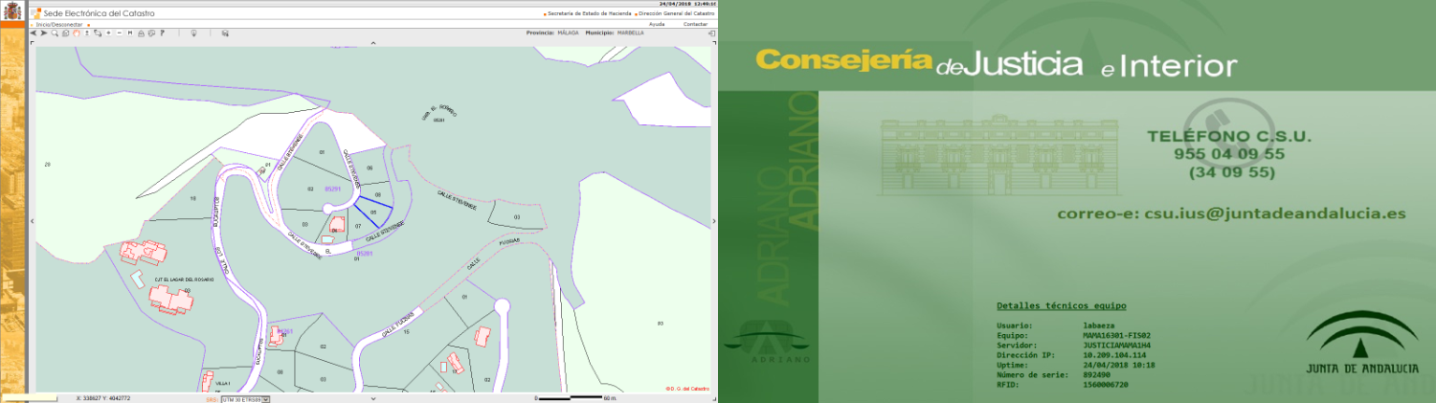This screenshot has width=1436, height=403.
Task: Click the Inicio/Desconectar link
Action: [x=58, y=24]
